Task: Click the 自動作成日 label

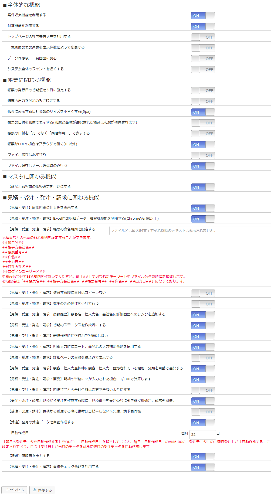Action: pyautogui.click(x=20, y=433)
